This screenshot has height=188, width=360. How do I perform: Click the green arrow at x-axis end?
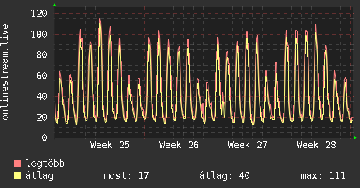355,138
